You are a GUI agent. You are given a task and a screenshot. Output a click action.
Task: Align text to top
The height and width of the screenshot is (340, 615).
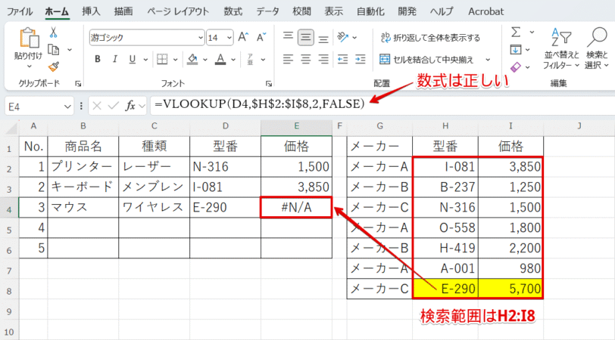click(288, 37)
